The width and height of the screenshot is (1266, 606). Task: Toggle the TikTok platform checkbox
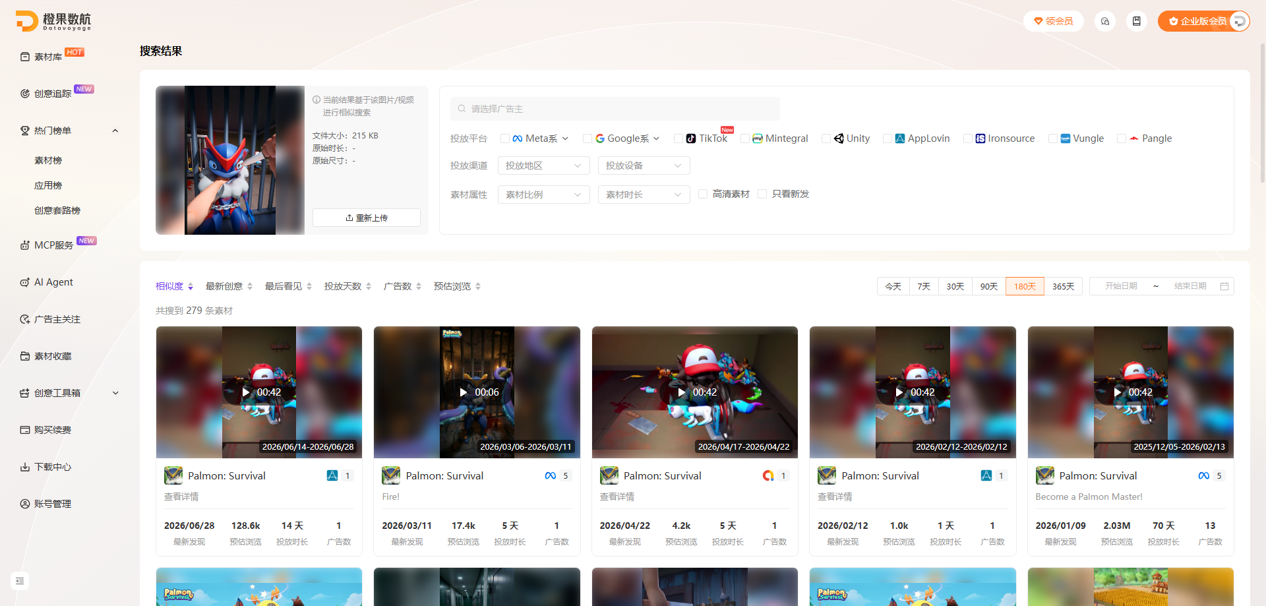[x=678, y=138]
